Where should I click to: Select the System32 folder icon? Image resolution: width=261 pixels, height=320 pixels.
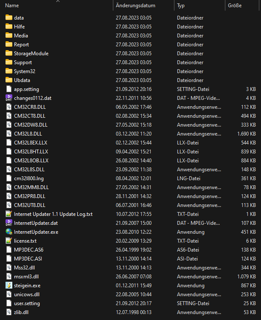point(9,71)
